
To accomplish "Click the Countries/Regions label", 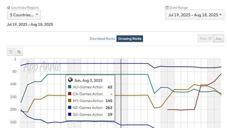I will 25,7.
